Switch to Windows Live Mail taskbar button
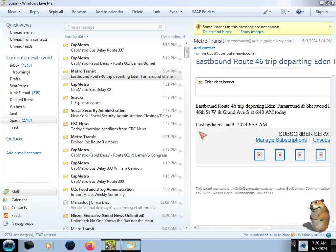 point(131,245)
